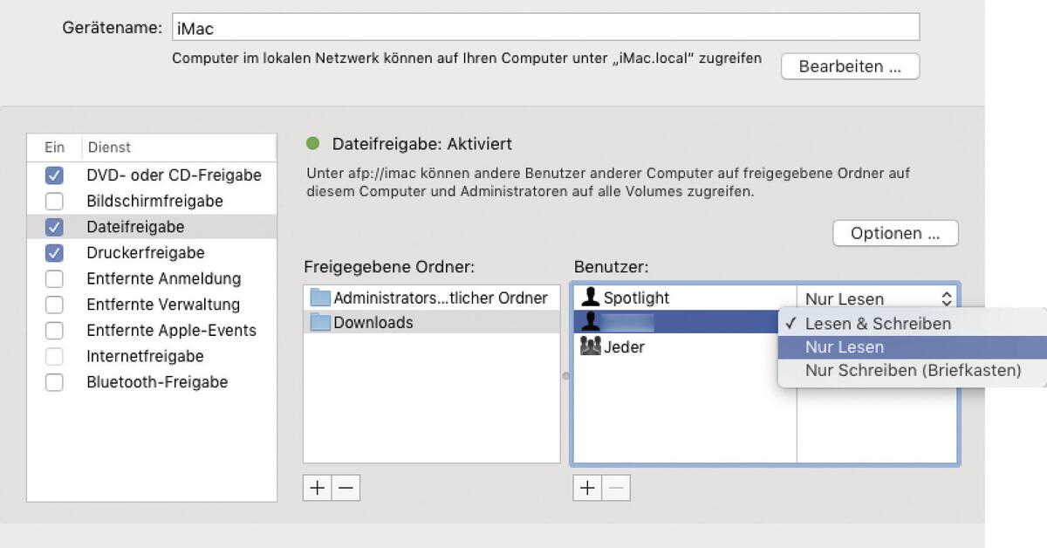Click the Administrators shared folder icon
Screen dimensions: 1047x548
(318, 298)
